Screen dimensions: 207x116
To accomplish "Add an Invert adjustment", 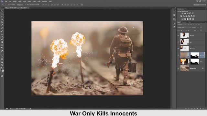I will point(182,19).
